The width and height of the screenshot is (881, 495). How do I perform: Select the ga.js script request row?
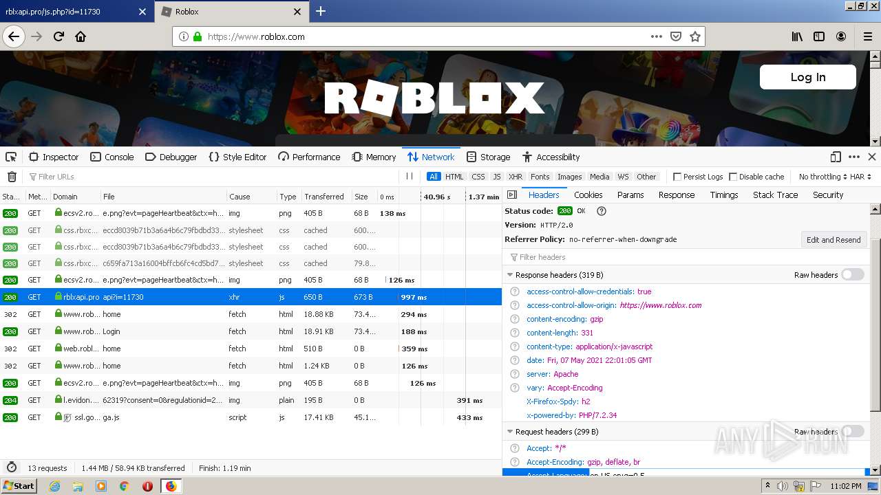251,417
